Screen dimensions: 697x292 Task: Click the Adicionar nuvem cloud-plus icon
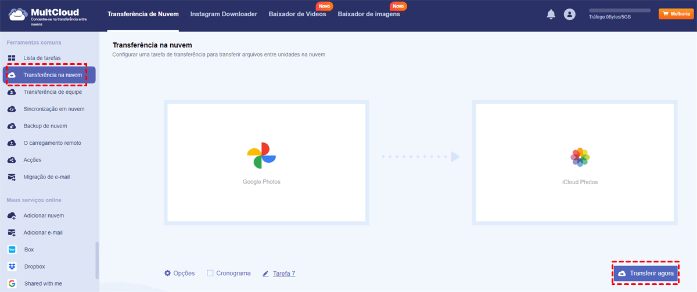(x=12, y=216)
